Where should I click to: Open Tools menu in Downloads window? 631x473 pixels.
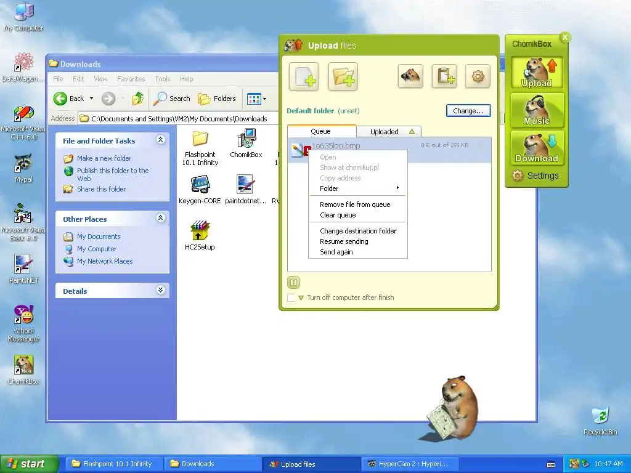click(x=163, y=79)
